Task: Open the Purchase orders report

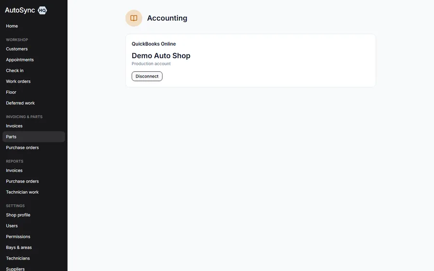Action: (x=22, y=181)
